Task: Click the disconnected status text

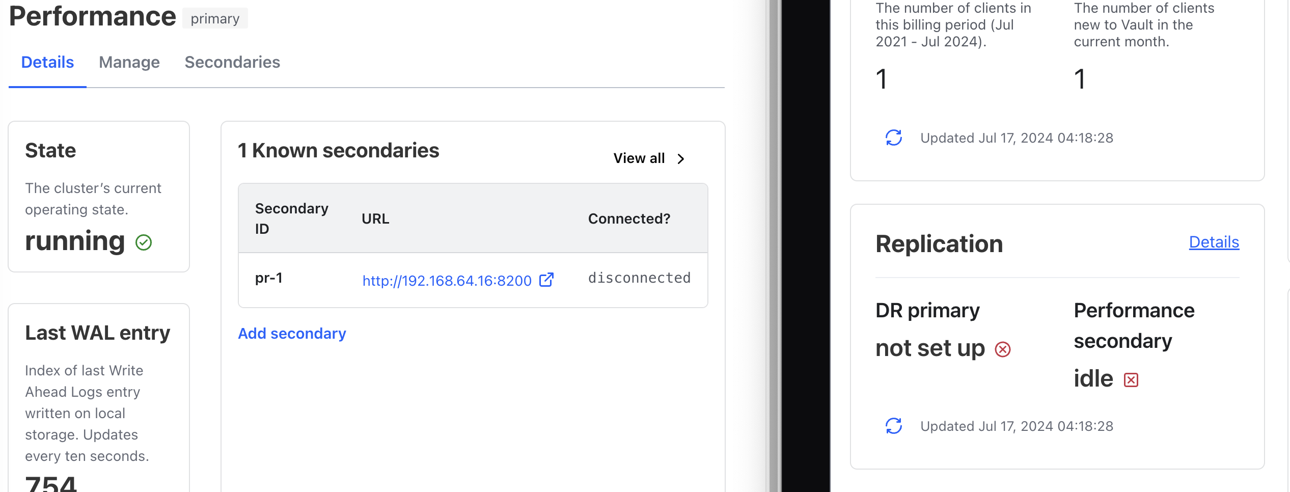Action: [x=639, y=278]
